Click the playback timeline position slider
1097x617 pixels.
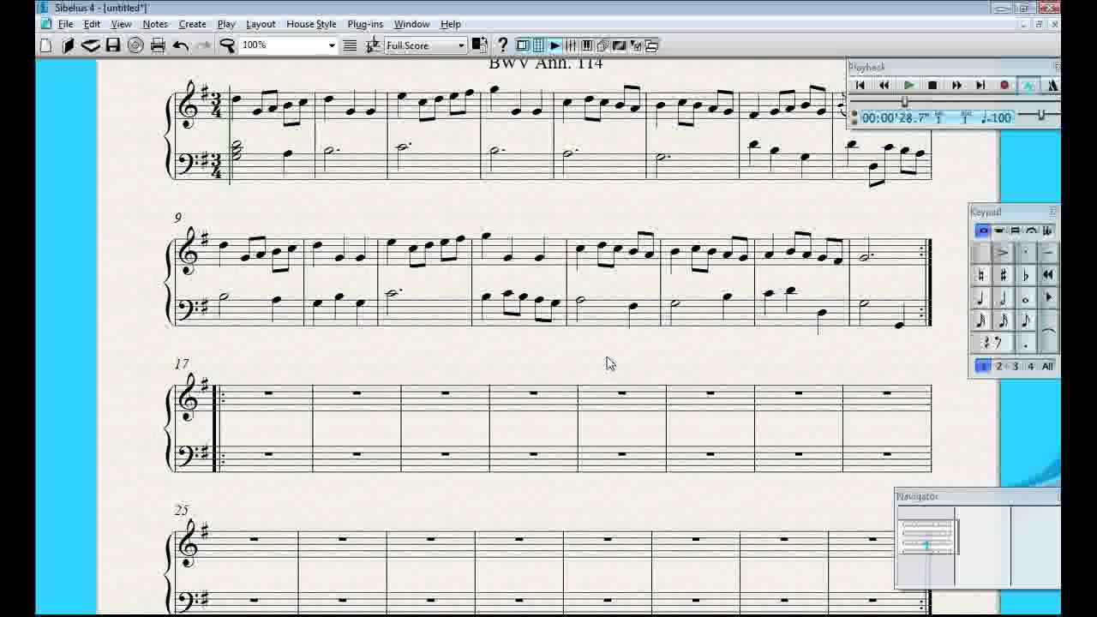(x=904, y=102)
